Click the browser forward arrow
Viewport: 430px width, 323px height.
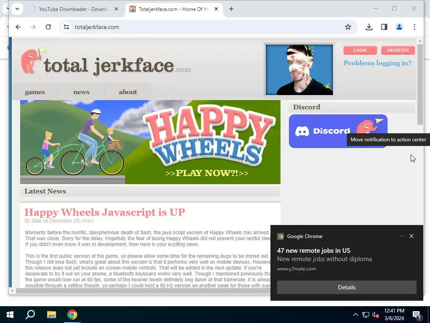(33, 27)
